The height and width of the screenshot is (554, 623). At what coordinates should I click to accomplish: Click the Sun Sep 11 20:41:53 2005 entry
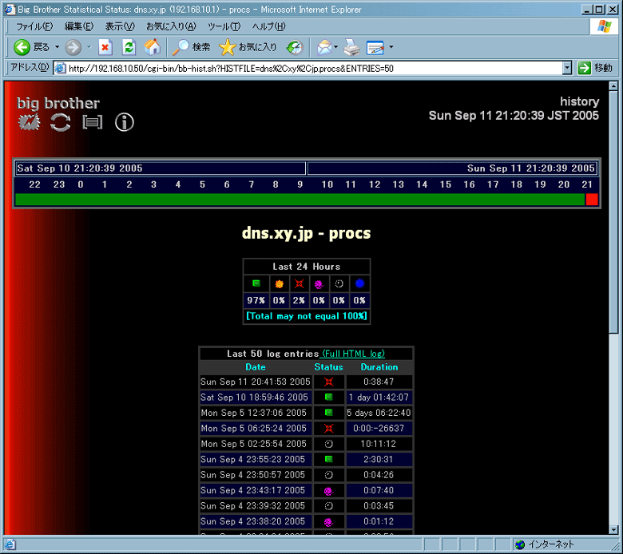tap(256, 382)
